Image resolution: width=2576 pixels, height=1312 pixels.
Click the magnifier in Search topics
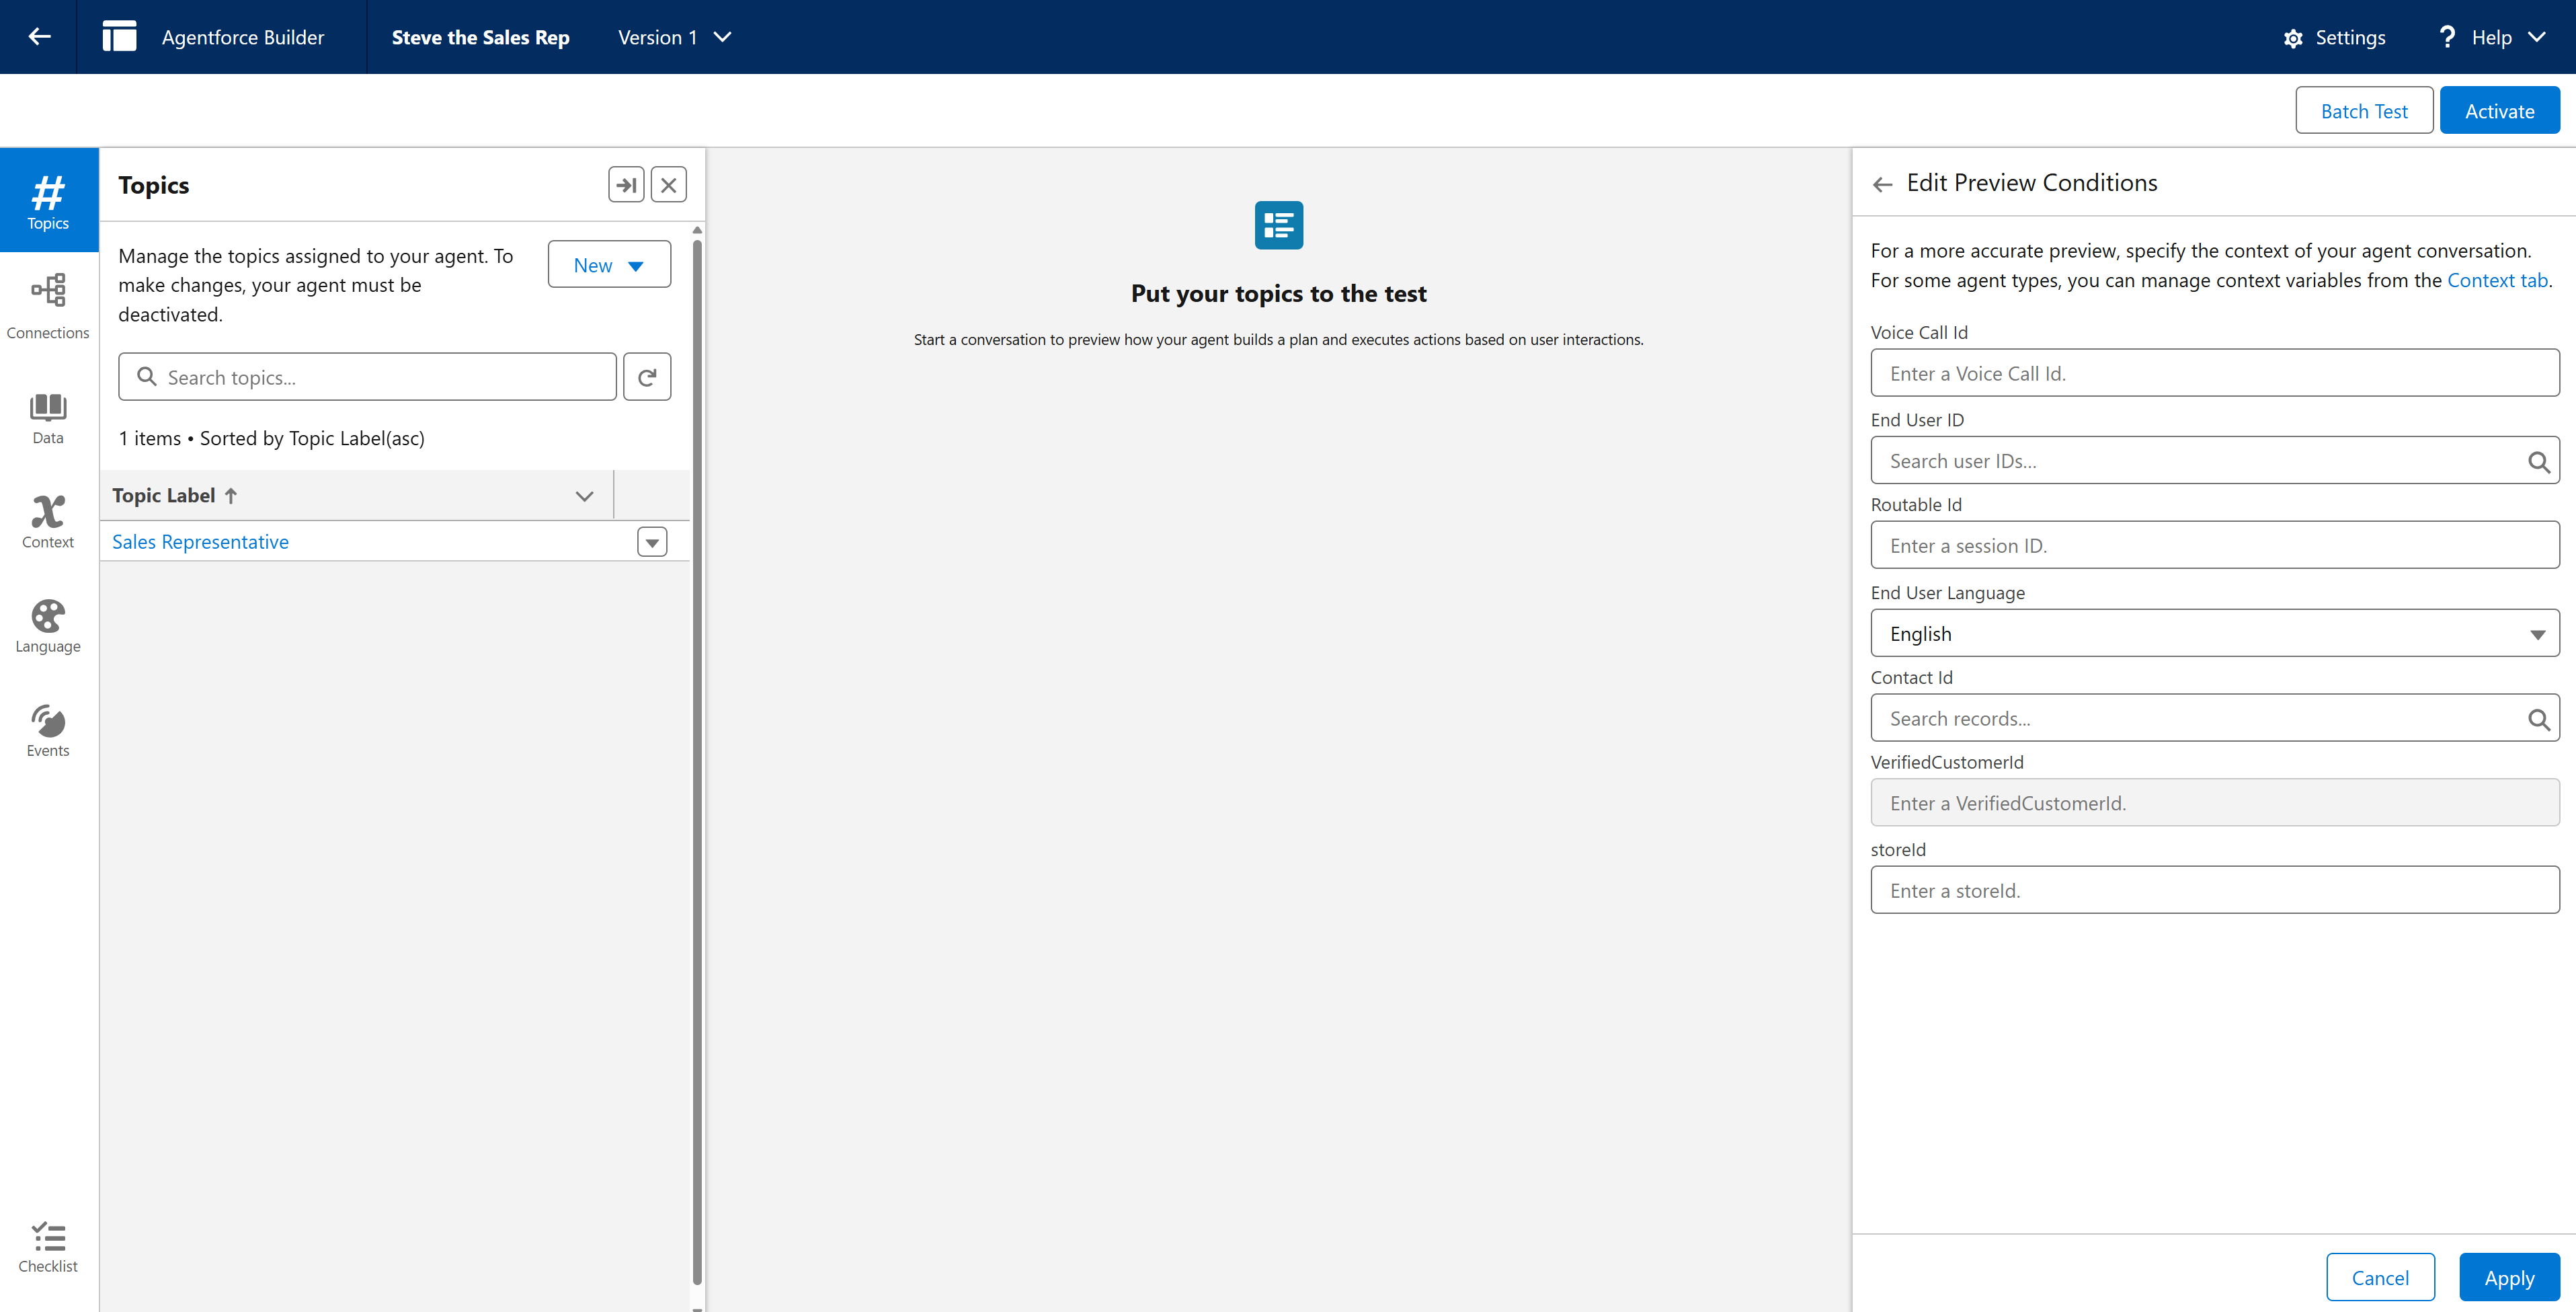147,377
